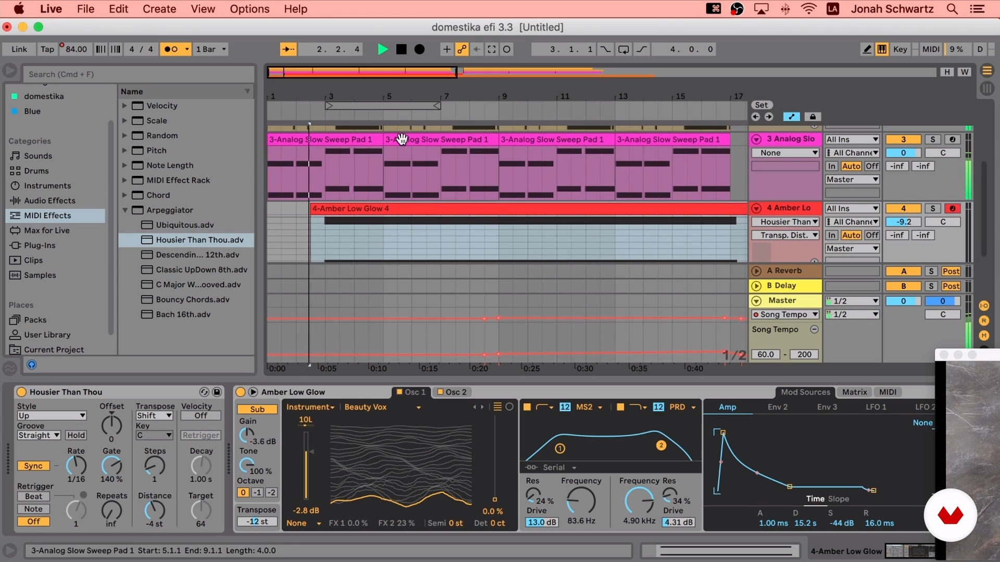Open the File menu
1000x562 pixels.
pyautogui.click(x=85, y=9)
